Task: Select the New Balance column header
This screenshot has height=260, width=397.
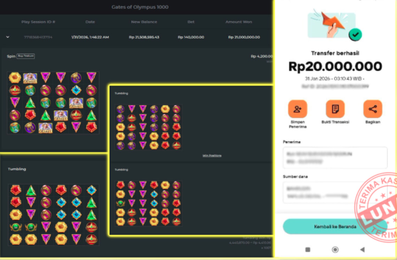Action: point(144,22)
